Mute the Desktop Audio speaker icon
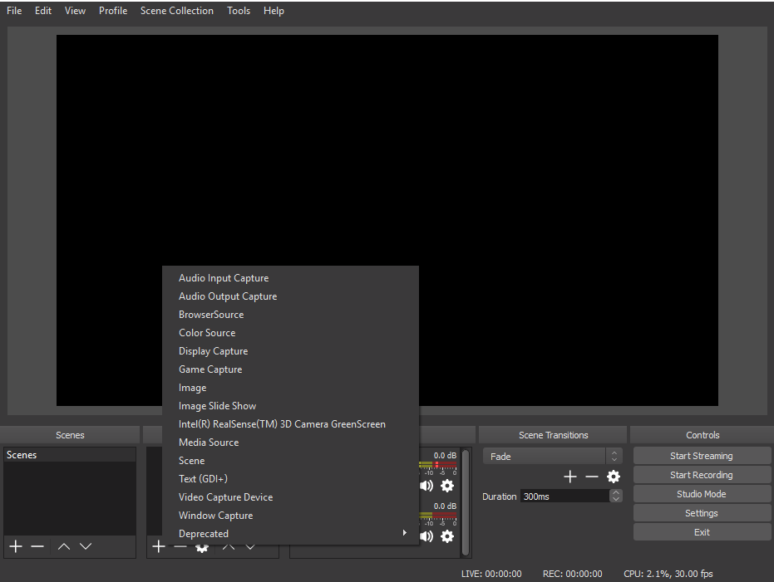Viewport: 774px width, 582px height. 426,486
